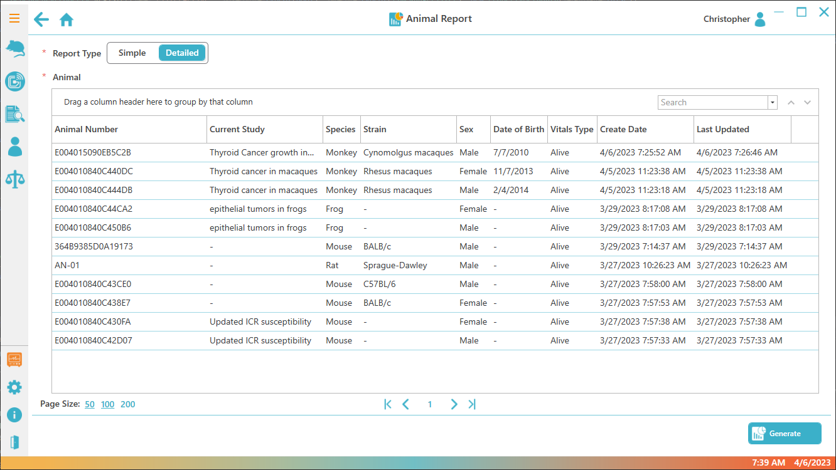The width and height of the screenshot is (836, 470).
Task: Open the users sidebar icon
Action: click(14, 147)
